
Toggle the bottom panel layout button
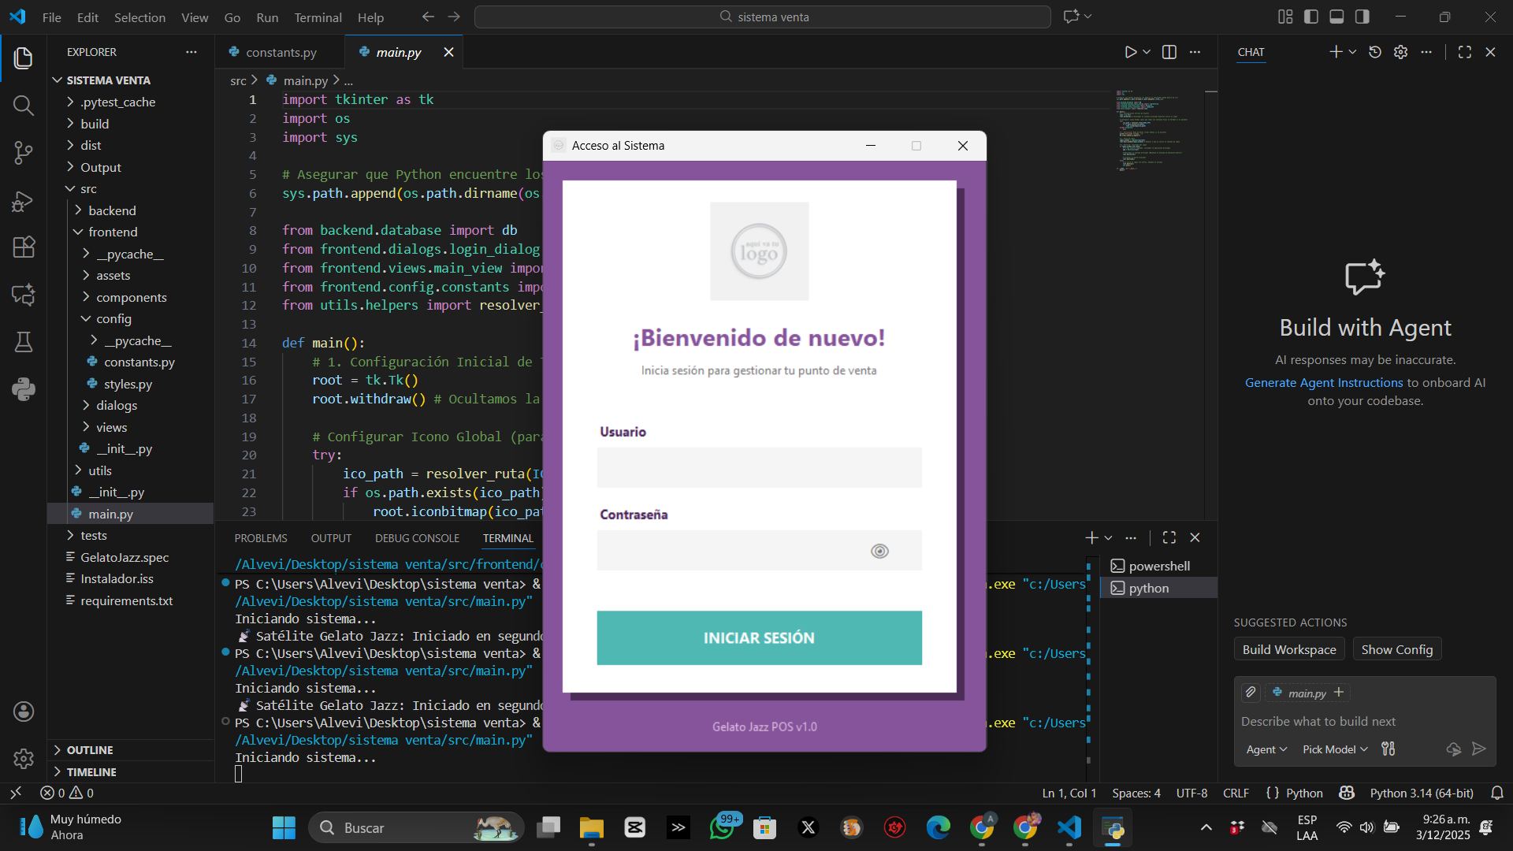(x=1336, y=17)
